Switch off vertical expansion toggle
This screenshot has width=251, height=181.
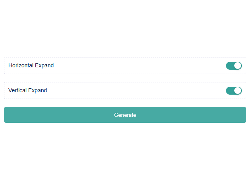click(x=234, y=91)
